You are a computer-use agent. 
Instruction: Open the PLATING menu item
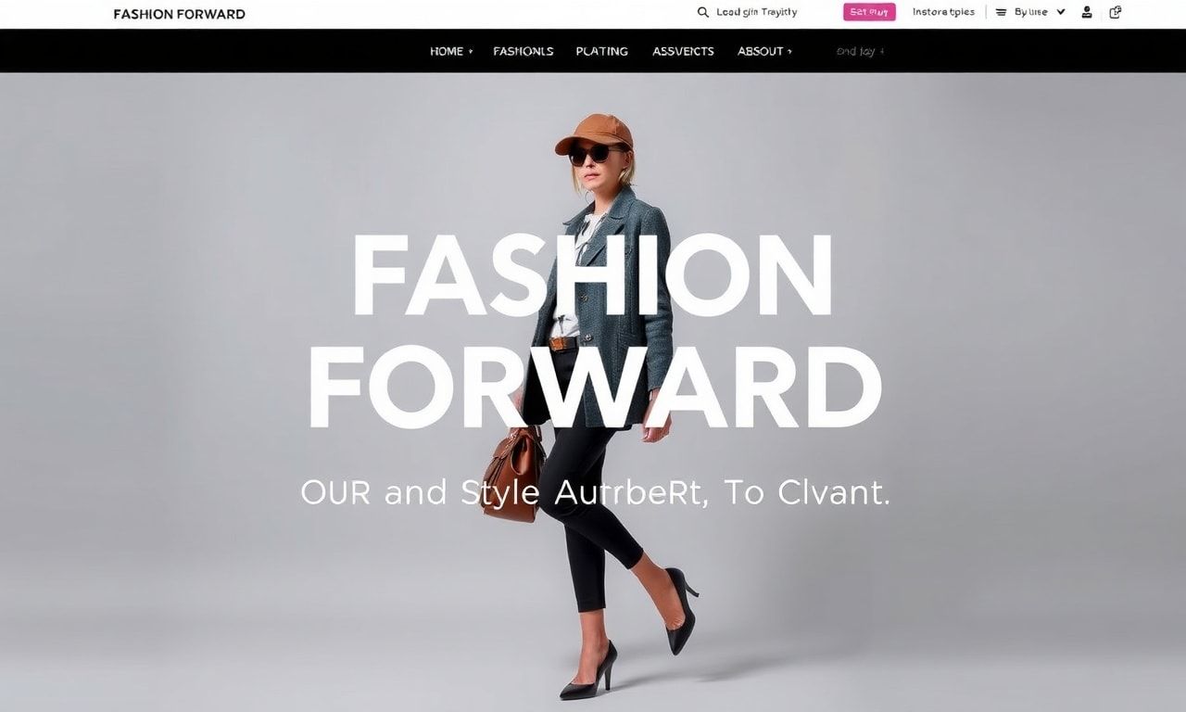click(x=602, y=51)
